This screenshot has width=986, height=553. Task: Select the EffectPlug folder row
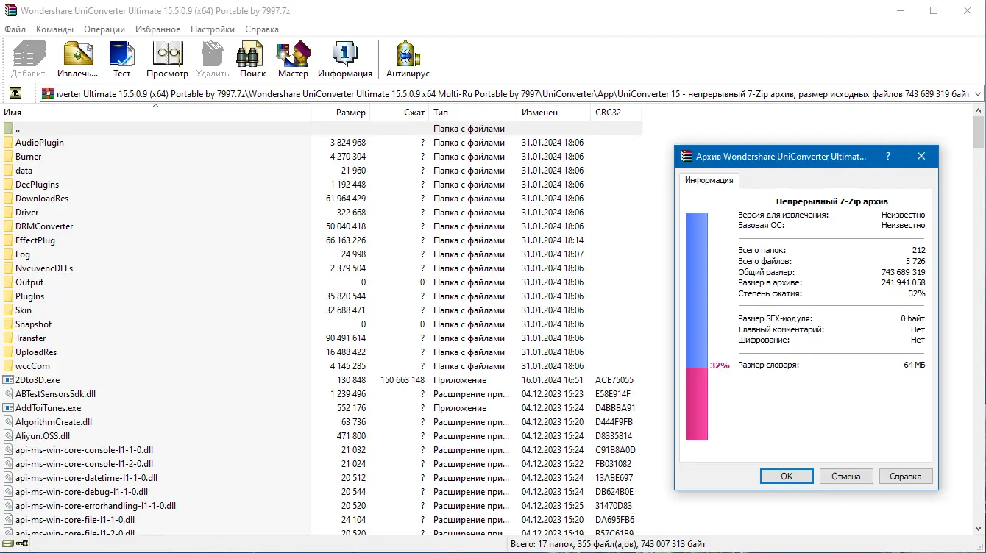tap(321, 240)
